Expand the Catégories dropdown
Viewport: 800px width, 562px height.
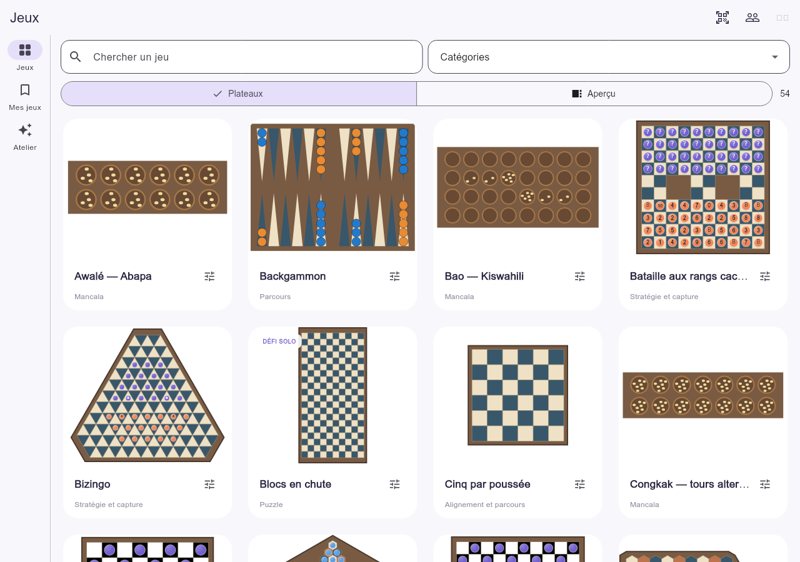click(609, 57)
